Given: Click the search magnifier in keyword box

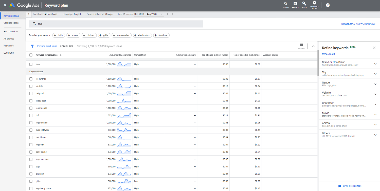Looking at the screenshot, I should click(34, 24).
